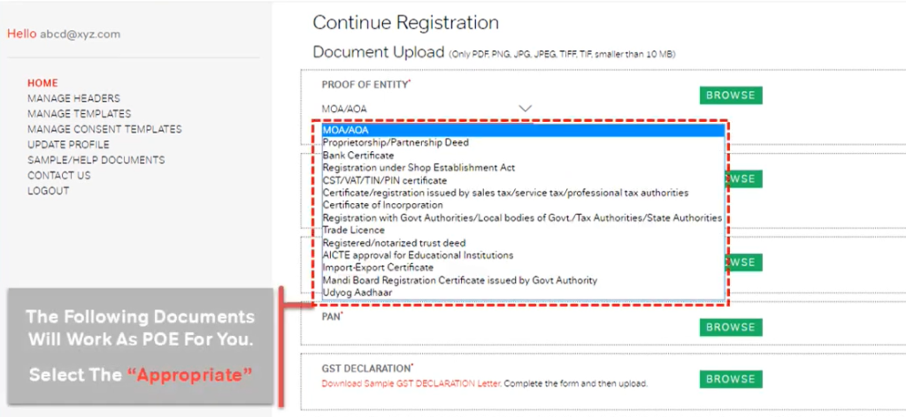
Task: Choose CST/VAT/TIN/PIN certificate option
Action: point(524,180)
